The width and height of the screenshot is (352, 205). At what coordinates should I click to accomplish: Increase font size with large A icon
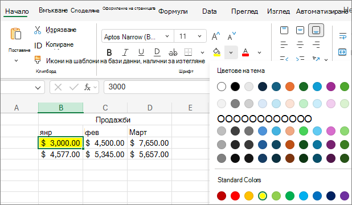tap(216, 36)
